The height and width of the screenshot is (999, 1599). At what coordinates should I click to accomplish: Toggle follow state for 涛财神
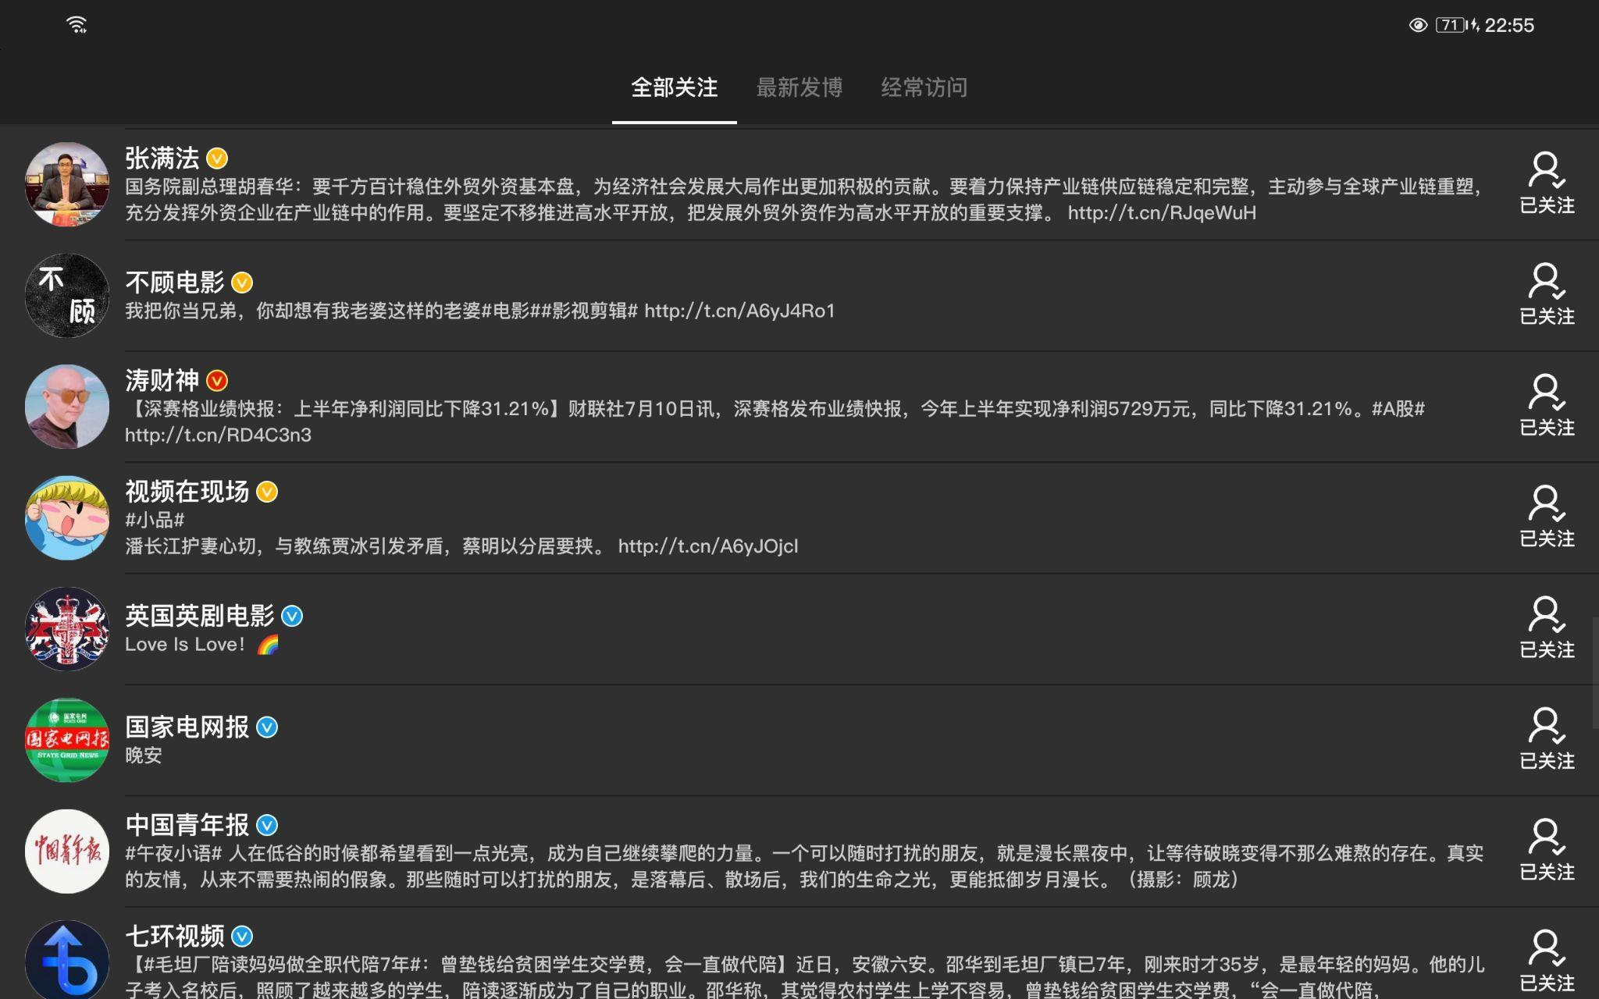pos(1547,406)
